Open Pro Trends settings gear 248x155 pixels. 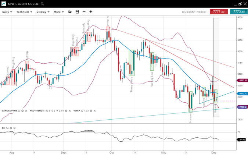[67, 110]
